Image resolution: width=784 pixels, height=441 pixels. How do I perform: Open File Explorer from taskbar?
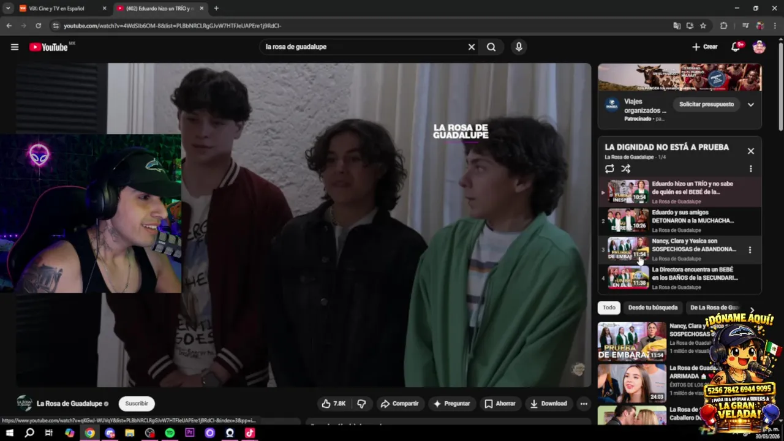[x=130, y=433]
